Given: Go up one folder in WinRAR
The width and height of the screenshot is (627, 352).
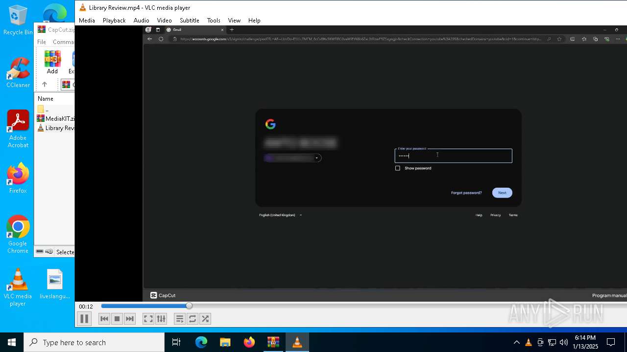Looking at the screenshot, I should click(x=45, y=85).
